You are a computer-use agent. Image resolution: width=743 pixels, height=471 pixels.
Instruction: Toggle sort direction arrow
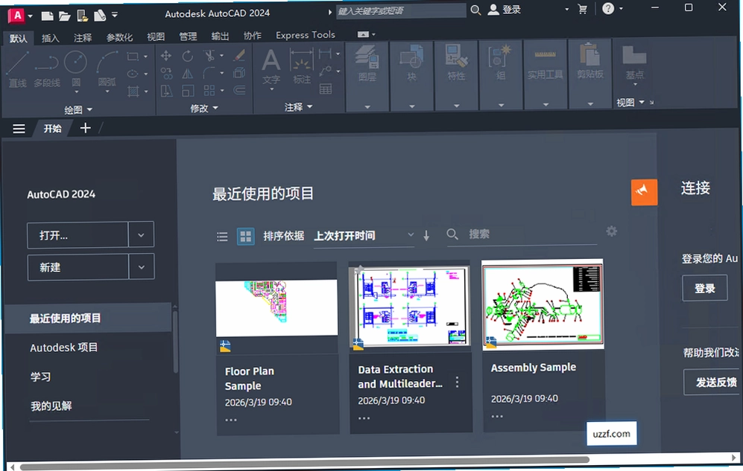coord(426,235)
